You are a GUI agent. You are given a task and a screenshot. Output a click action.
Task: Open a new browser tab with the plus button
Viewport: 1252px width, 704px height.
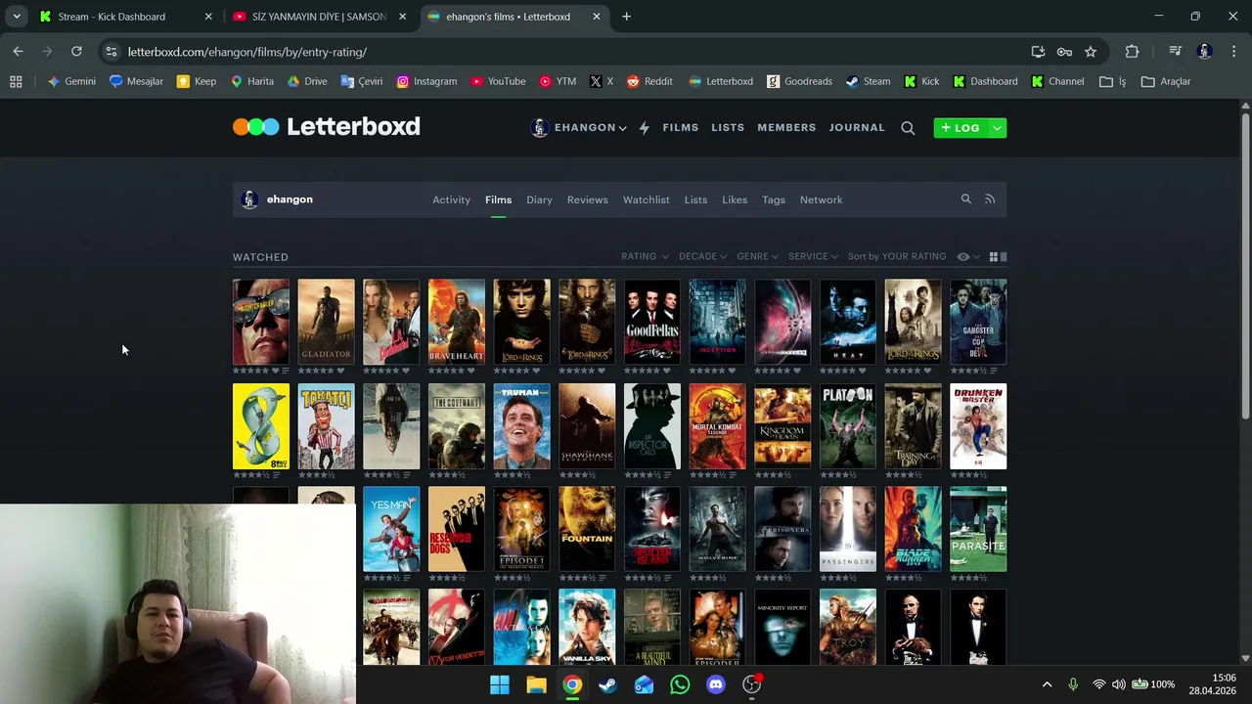tap(626, 17)
